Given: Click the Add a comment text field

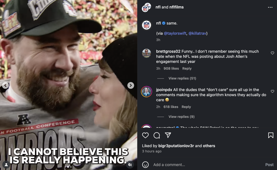Looking at the screenshot, I should click(x=205, y=165).
